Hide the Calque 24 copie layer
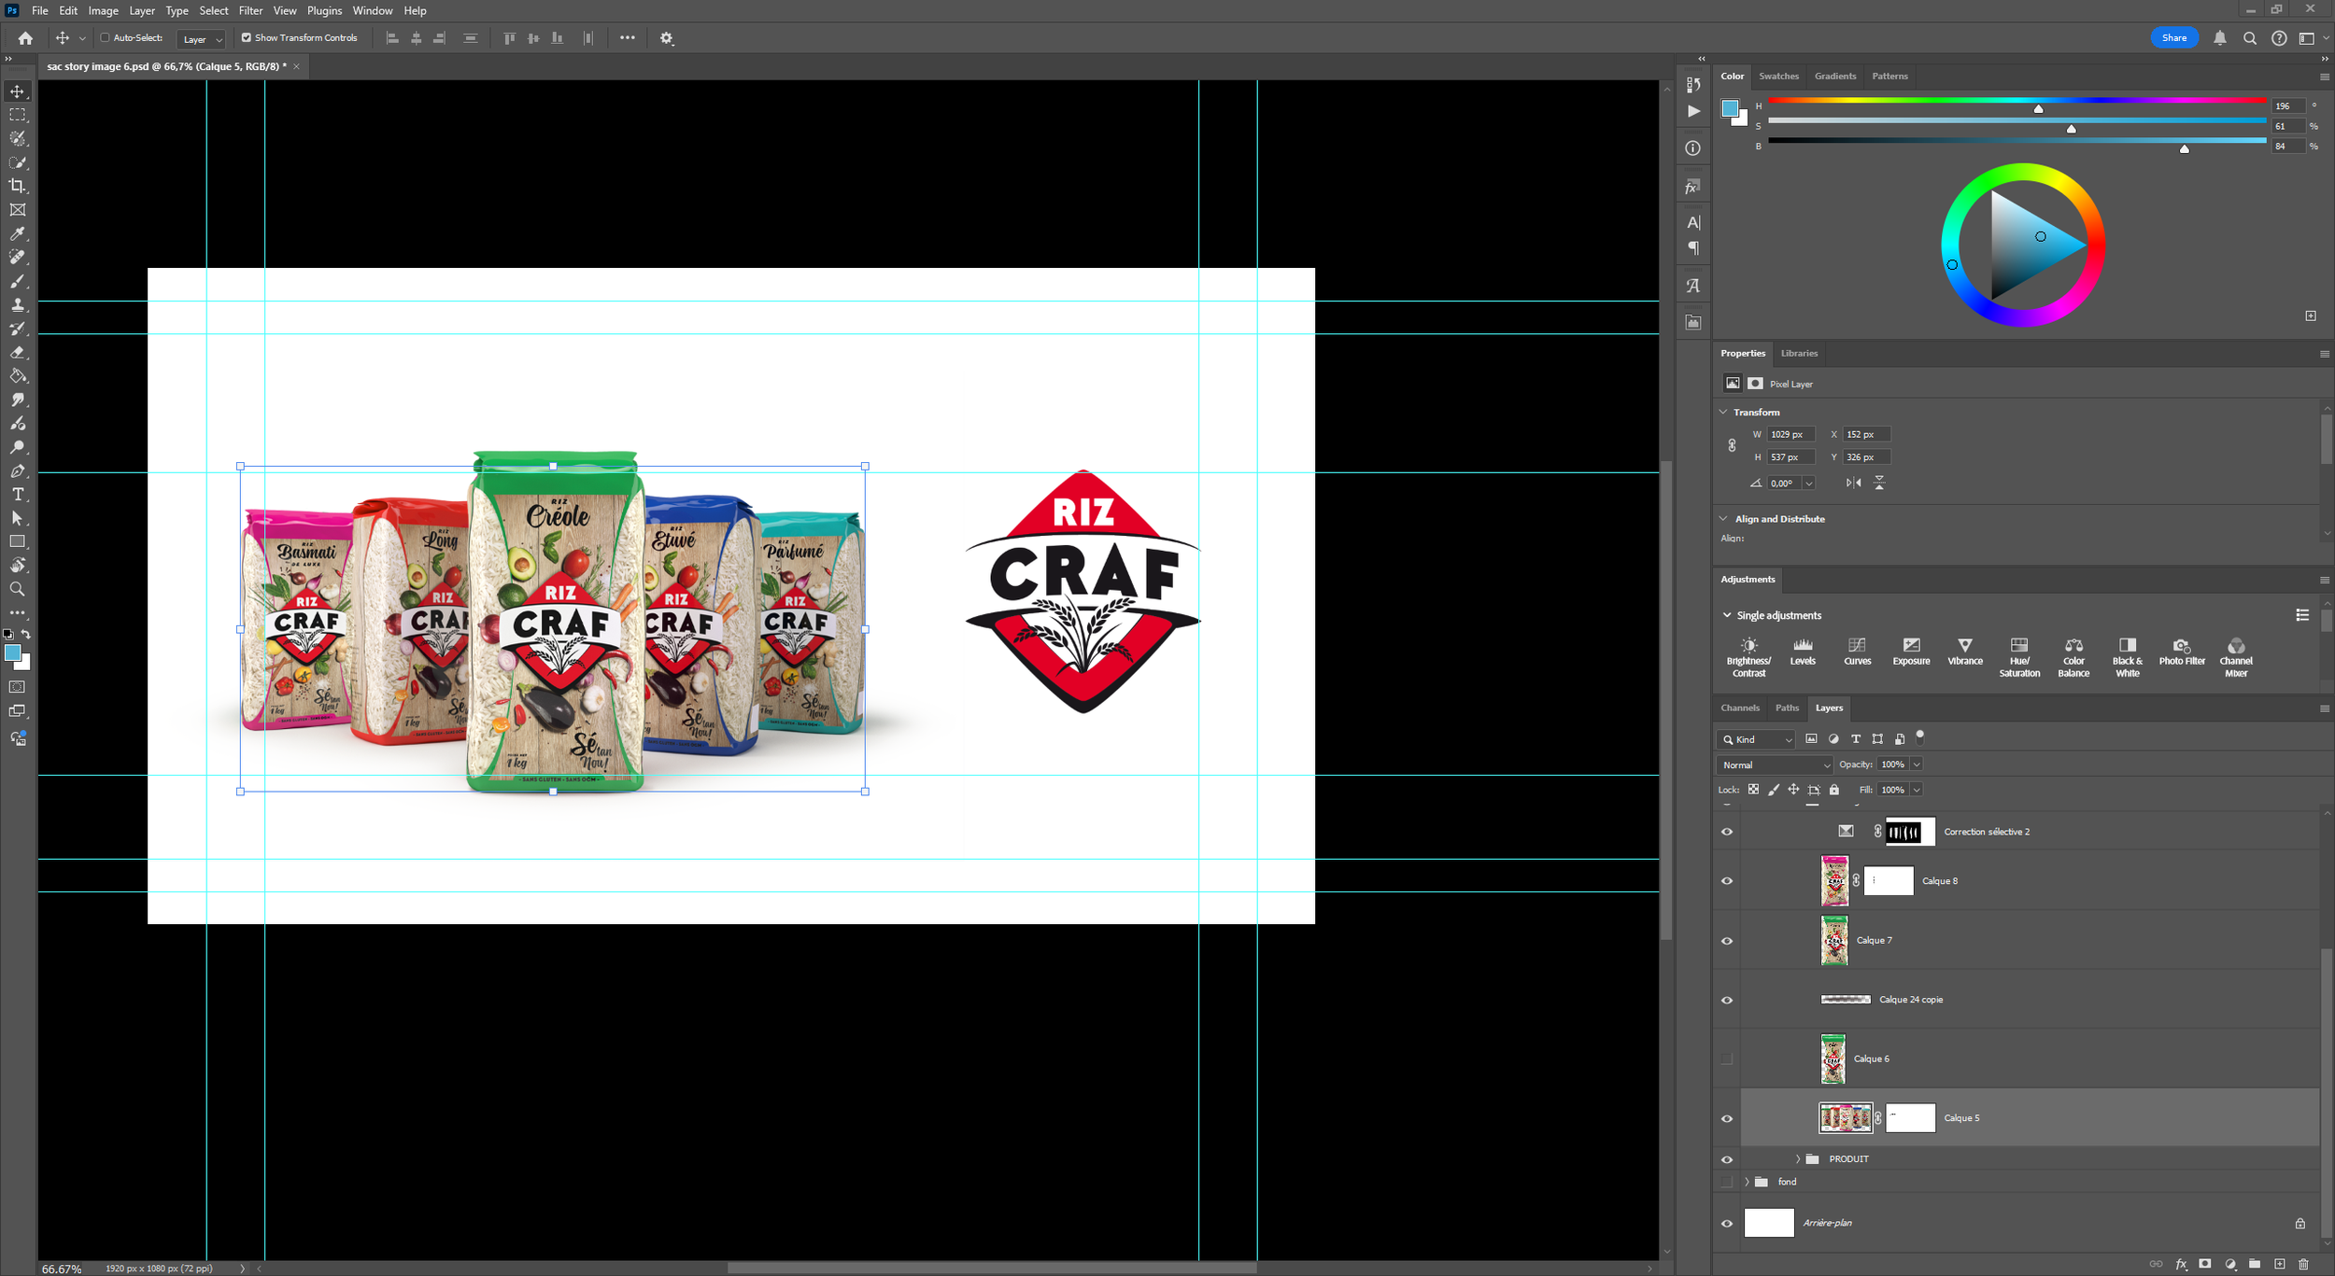The width and height of the screenshot is (2335, 1276). pyautogui.click(x=1727, y=1000)
